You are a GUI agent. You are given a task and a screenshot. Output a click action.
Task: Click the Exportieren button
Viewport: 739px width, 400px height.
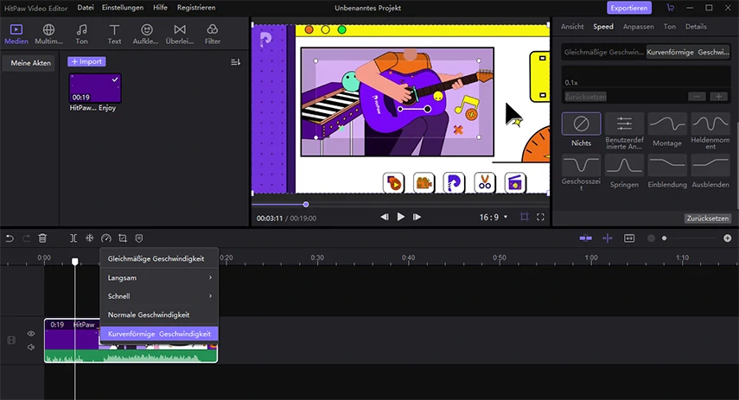628,8
